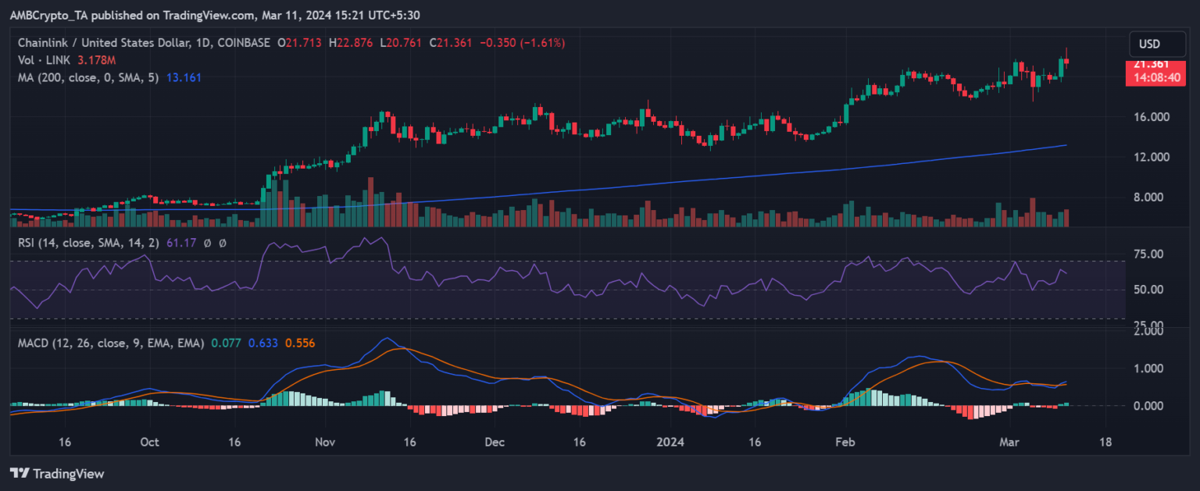Click the Feb label on time axis
The height and width of the screenshot is (491, 1200).
[x=845, y=442]
